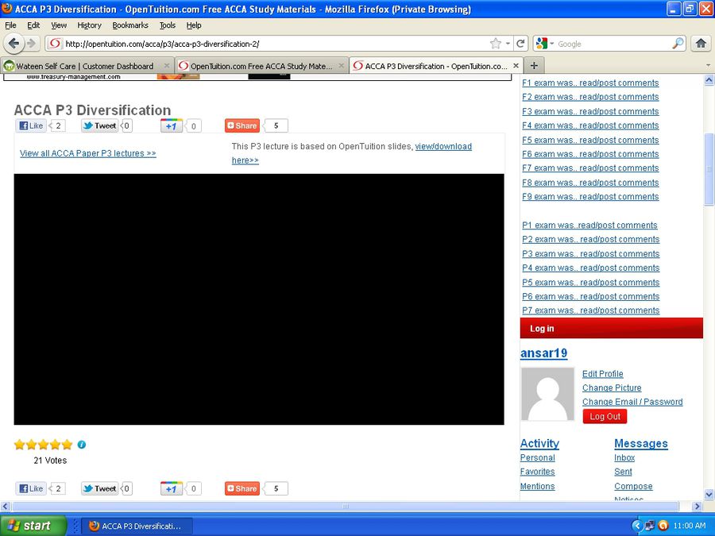
Task: Click the profile avatar picture
Action: click(x=547, y=394)
